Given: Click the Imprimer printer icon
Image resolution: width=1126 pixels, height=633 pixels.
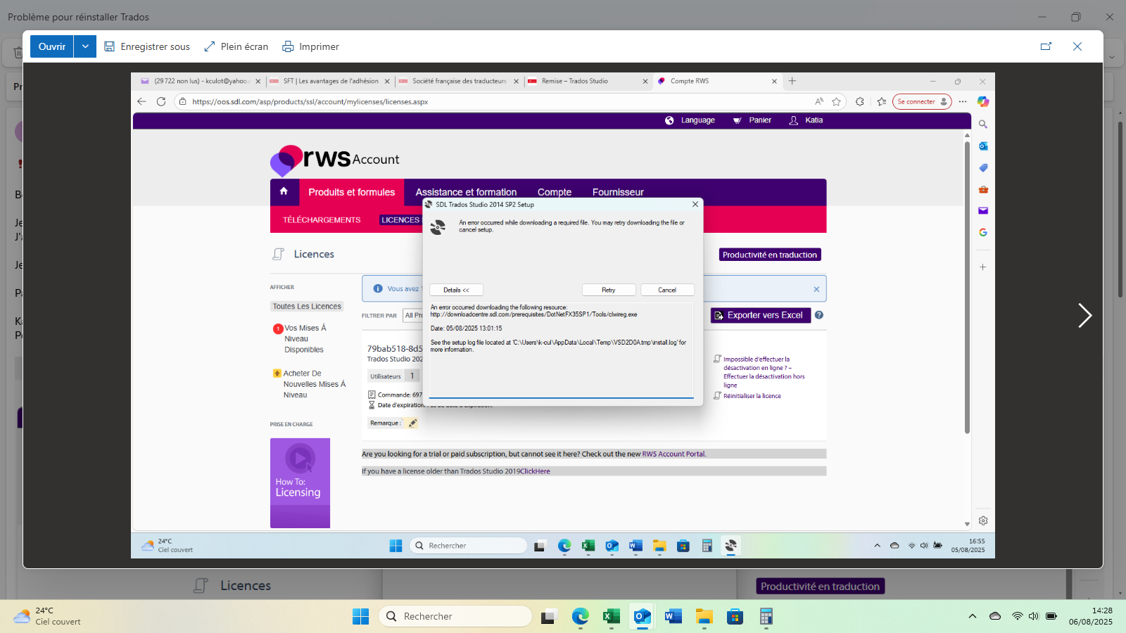Looking at the screenshot, I should coord(288,46).
